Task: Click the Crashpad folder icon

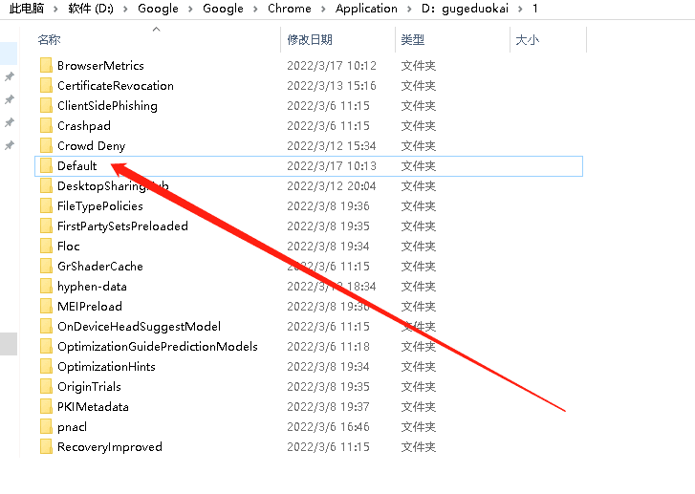Action: click(46, 126)
